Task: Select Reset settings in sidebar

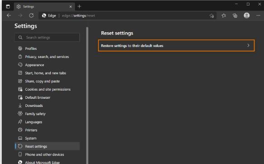Action: (47, 146)
